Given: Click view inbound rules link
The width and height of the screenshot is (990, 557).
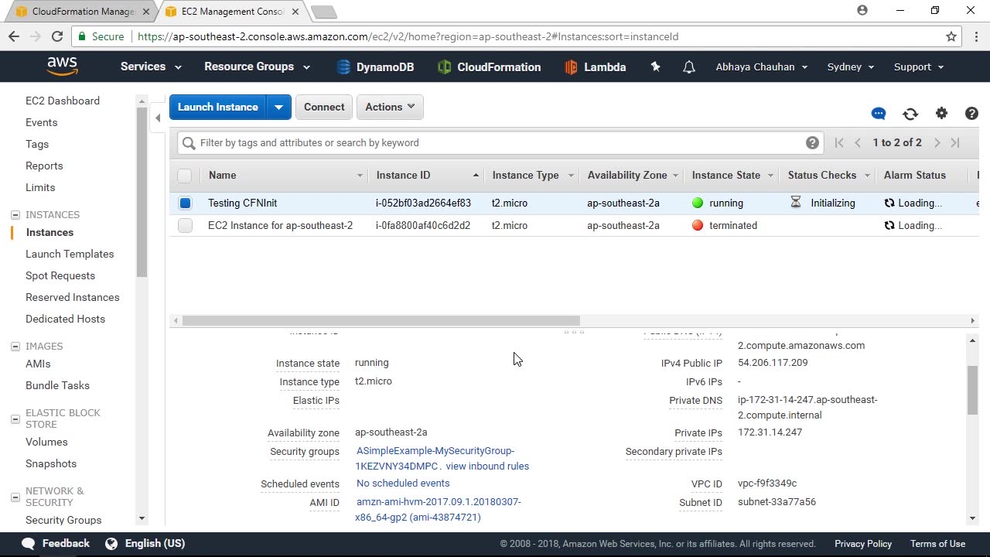Looking at the screenshot, I should click(487, 466).
